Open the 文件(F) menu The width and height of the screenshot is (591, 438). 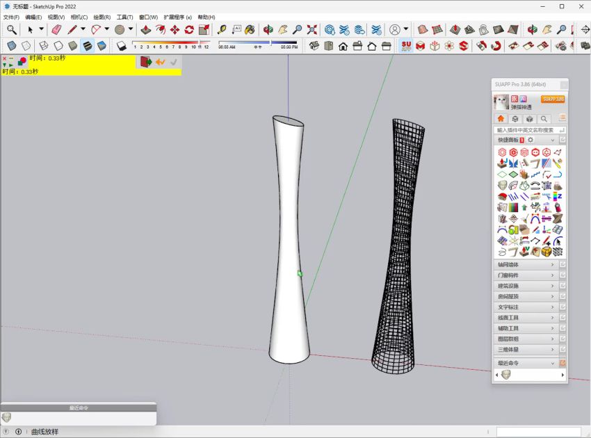pyautogui.click(x=11, y=17)
